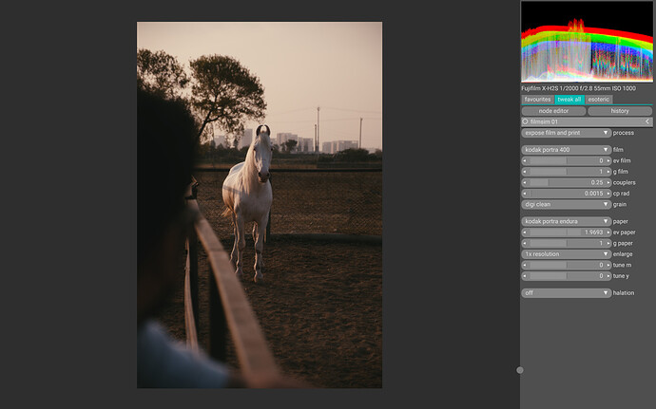
Task: Toggle the filmsim 01 module enable circle
Action: point(525,122)
